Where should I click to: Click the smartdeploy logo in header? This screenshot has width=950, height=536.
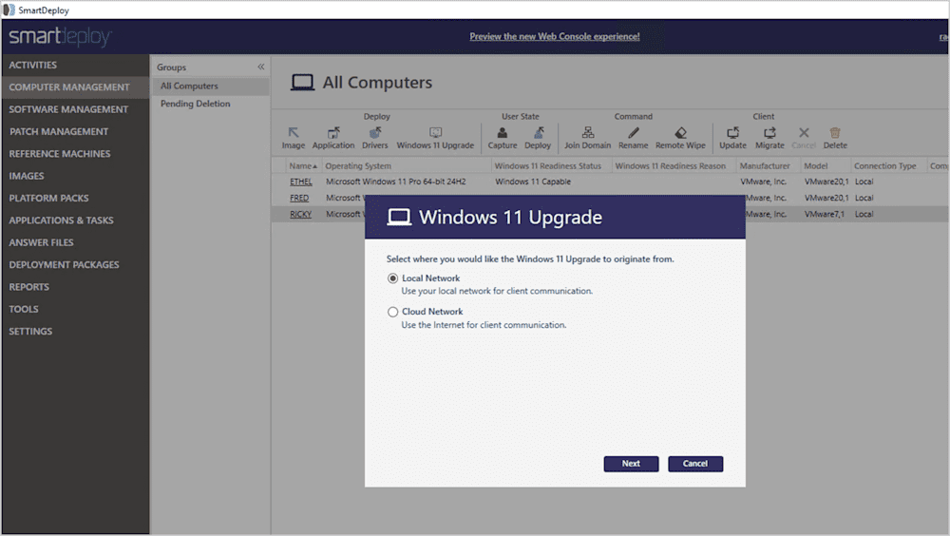(60, 36)
